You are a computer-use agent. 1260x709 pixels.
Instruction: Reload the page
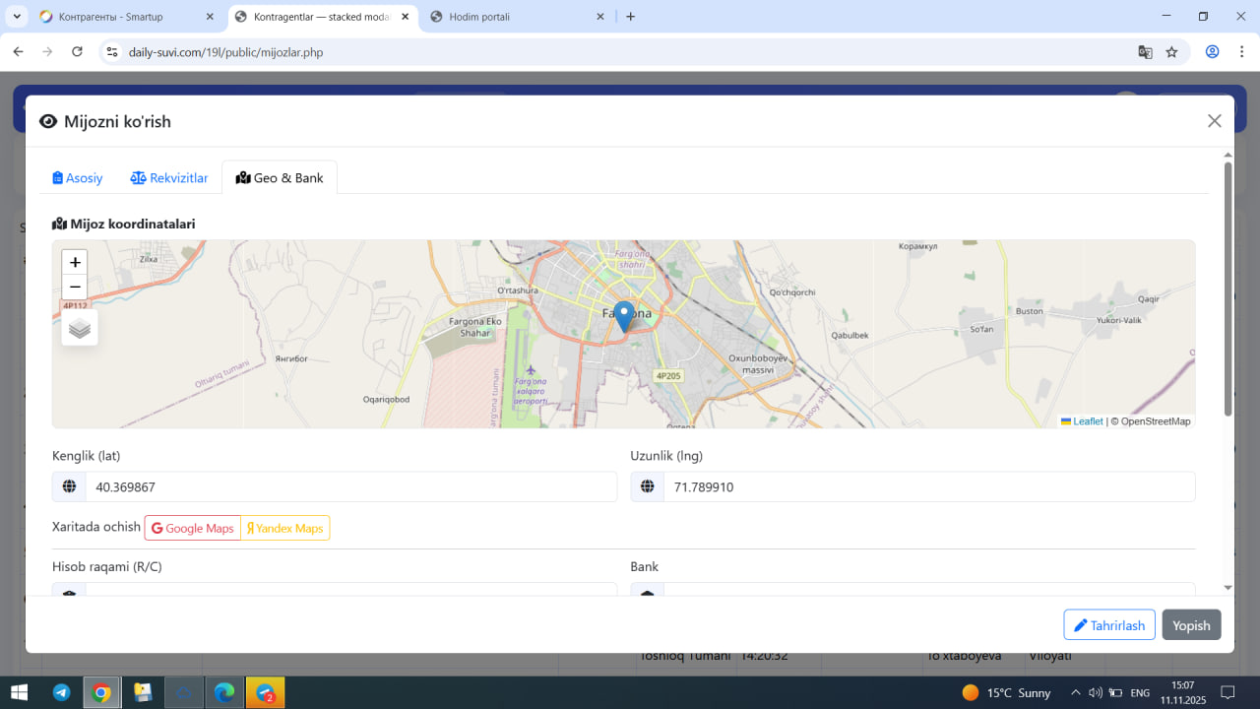point(78,52)
